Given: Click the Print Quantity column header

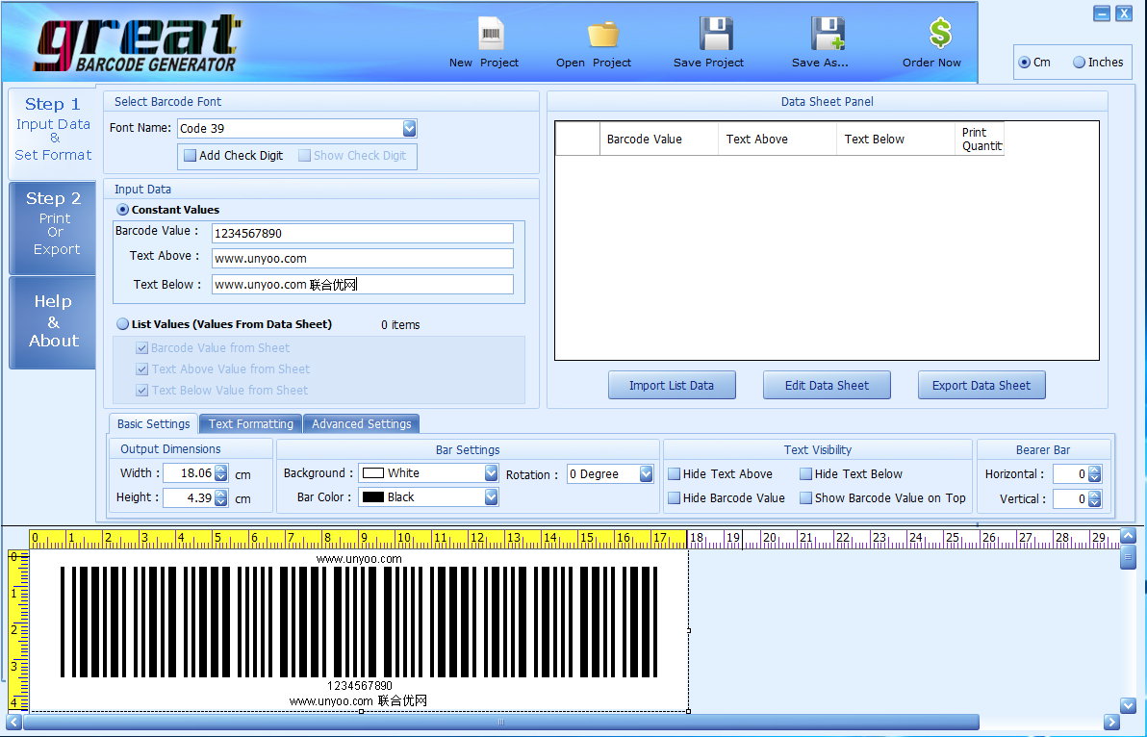Looking at the screenshot, I should tap(980, 139).
